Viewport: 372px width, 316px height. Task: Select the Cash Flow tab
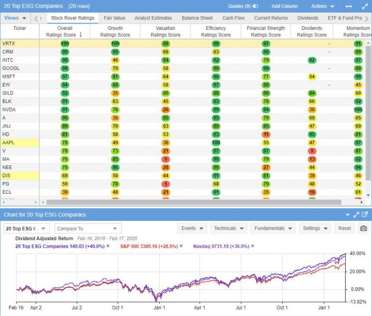[234, 18]
